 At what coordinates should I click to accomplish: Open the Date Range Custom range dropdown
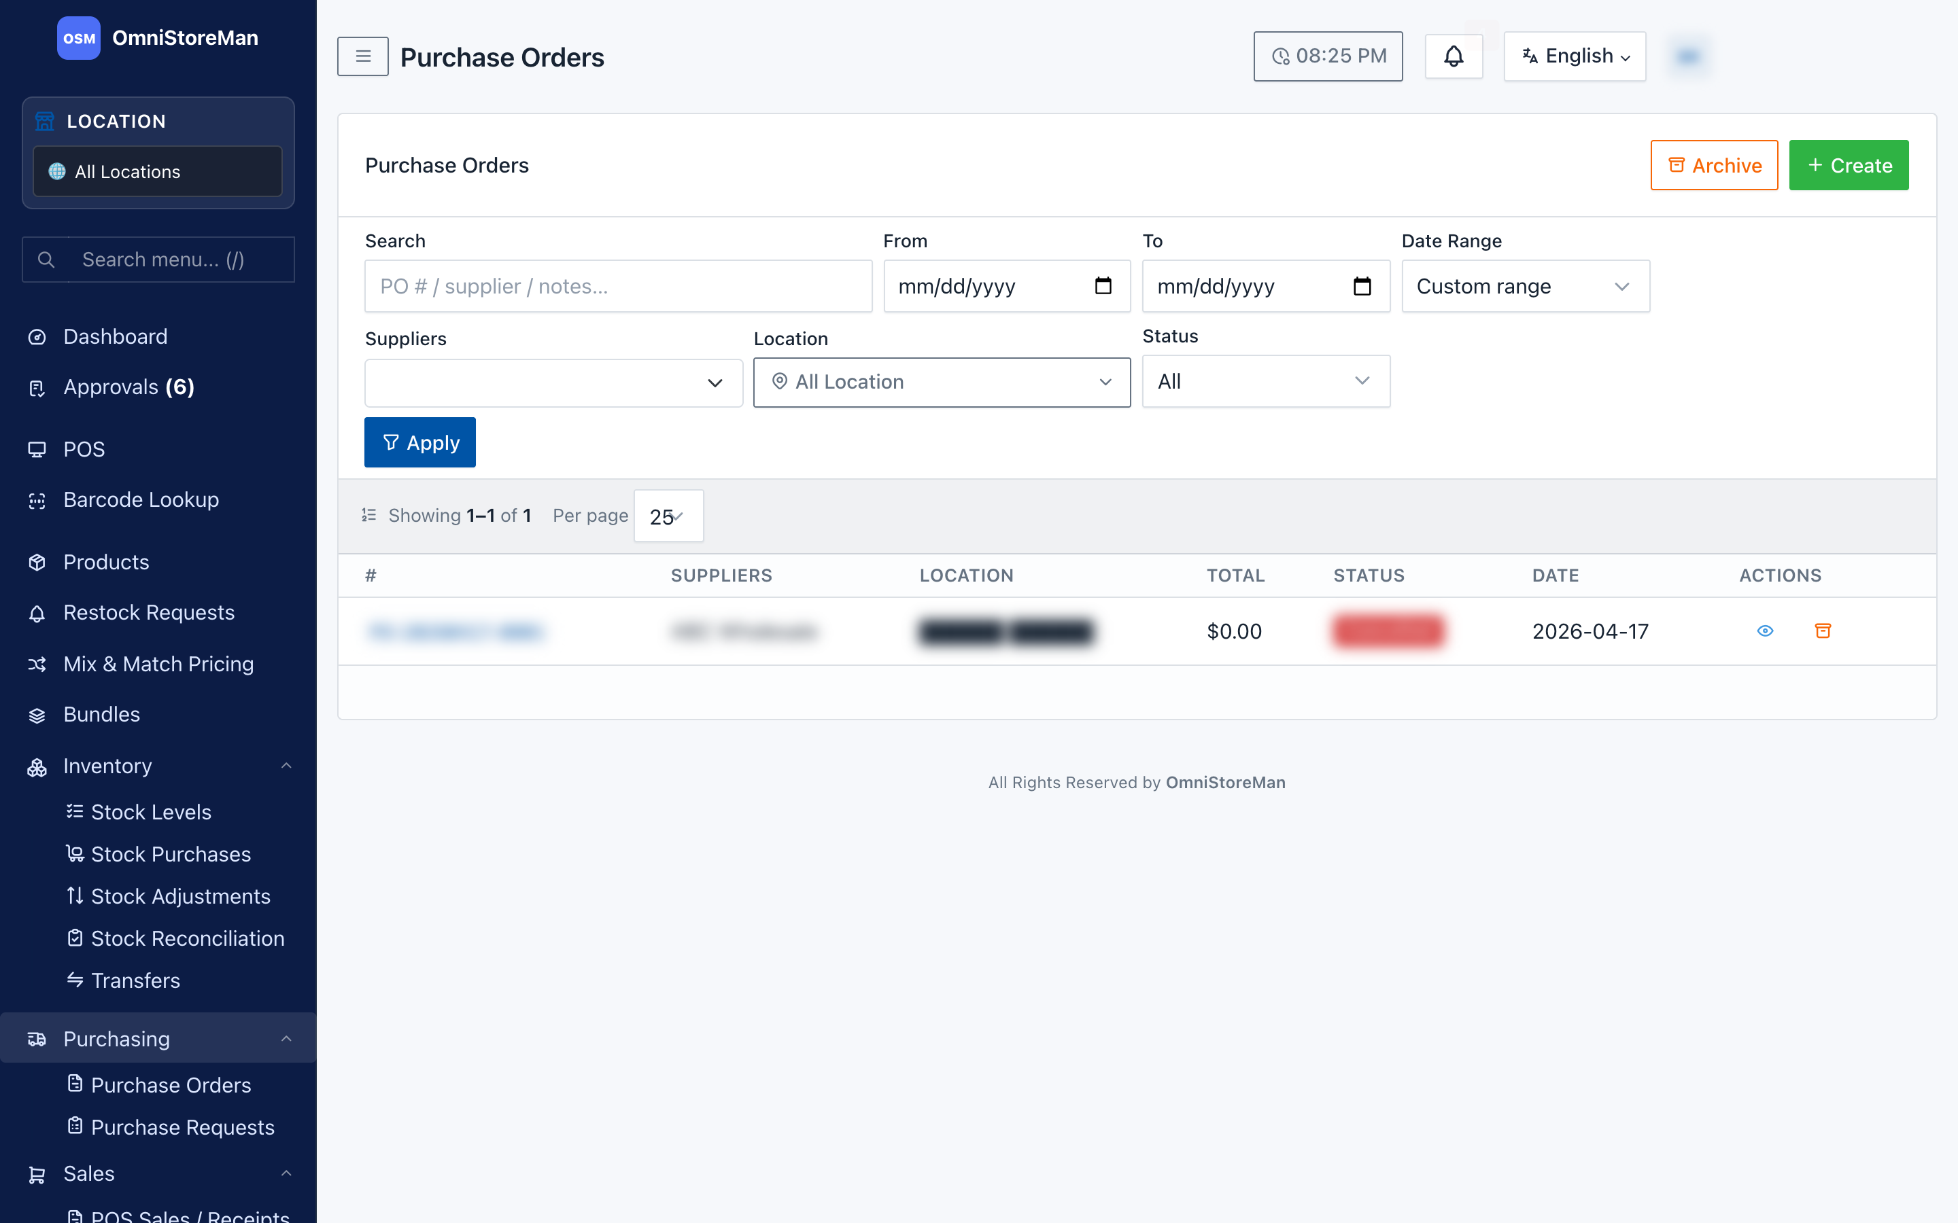coord(1525,286)
